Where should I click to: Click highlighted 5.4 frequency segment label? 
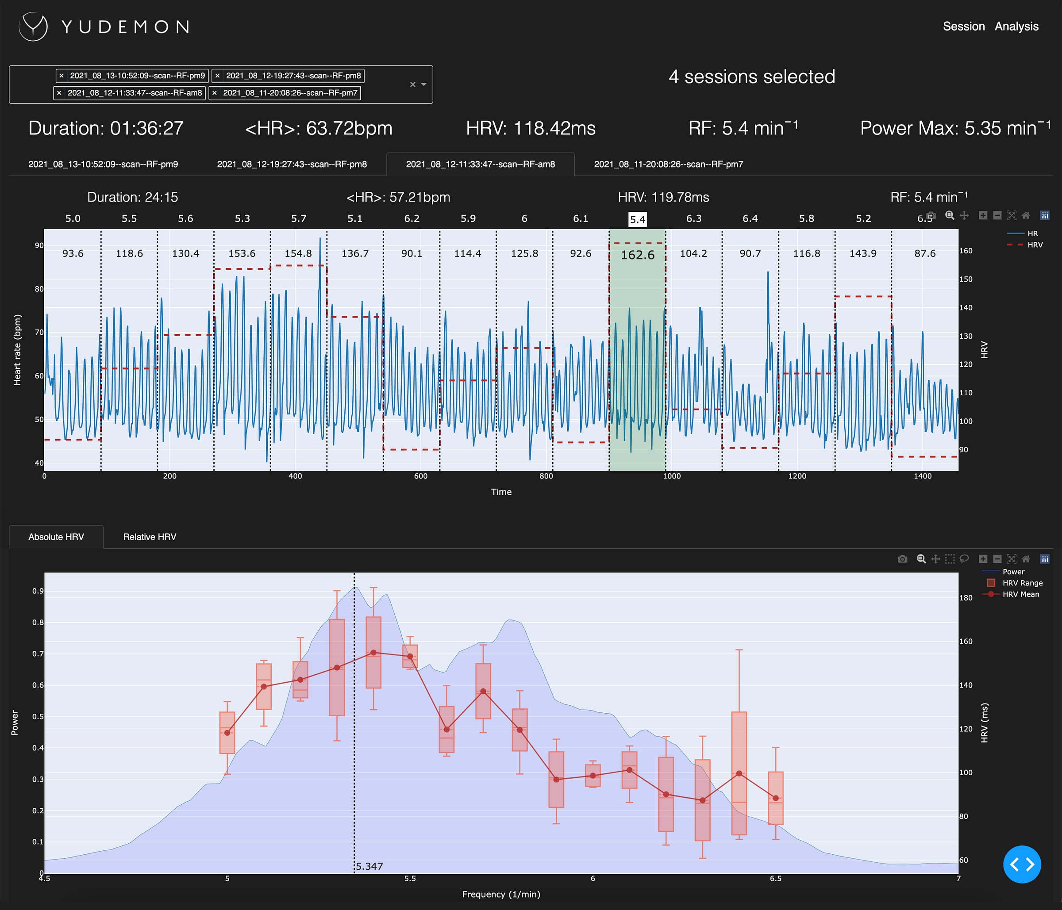[637, 220]
